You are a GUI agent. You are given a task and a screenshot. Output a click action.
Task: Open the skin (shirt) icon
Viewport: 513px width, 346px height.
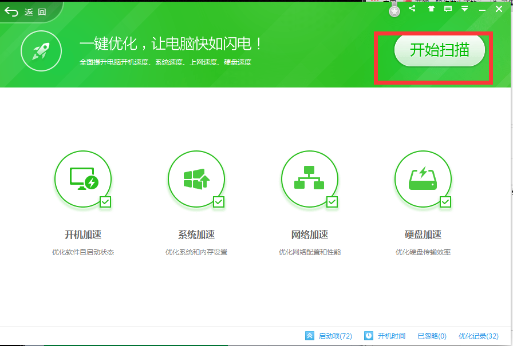pyautogui.click(x=431, y=9)
